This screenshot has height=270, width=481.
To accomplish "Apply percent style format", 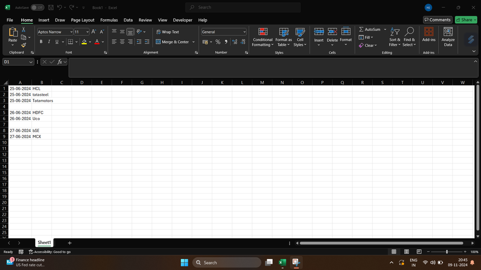I will tap(218, 42).
